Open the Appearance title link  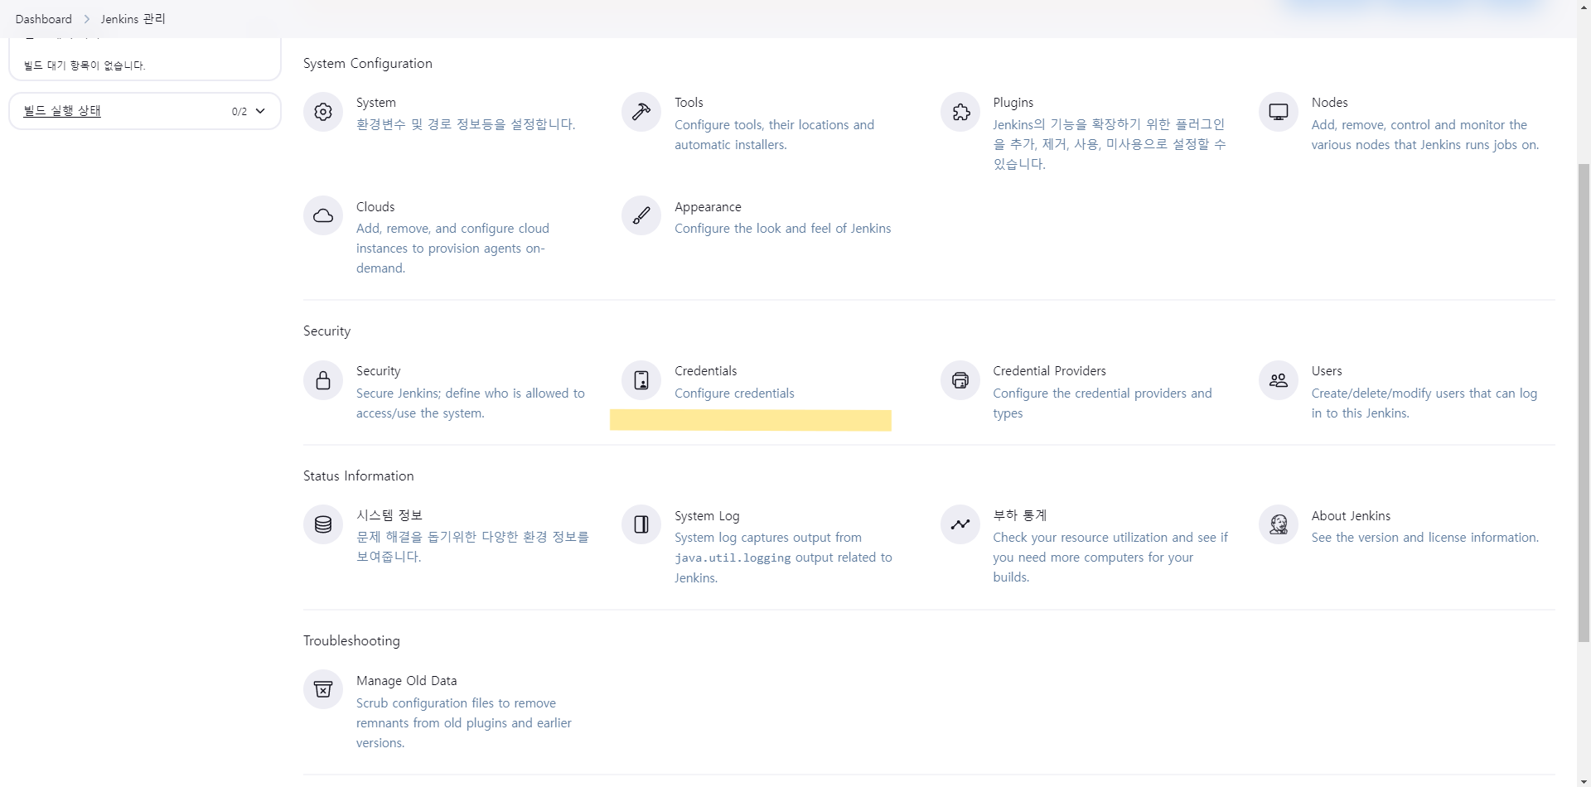coord(708,207)
